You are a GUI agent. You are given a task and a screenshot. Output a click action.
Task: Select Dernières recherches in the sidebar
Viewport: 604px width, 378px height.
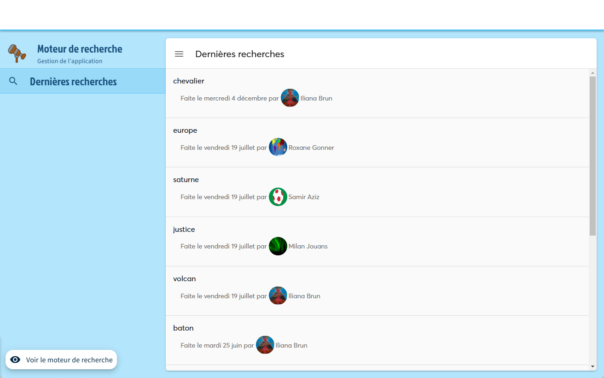click(x=73, y=82)
